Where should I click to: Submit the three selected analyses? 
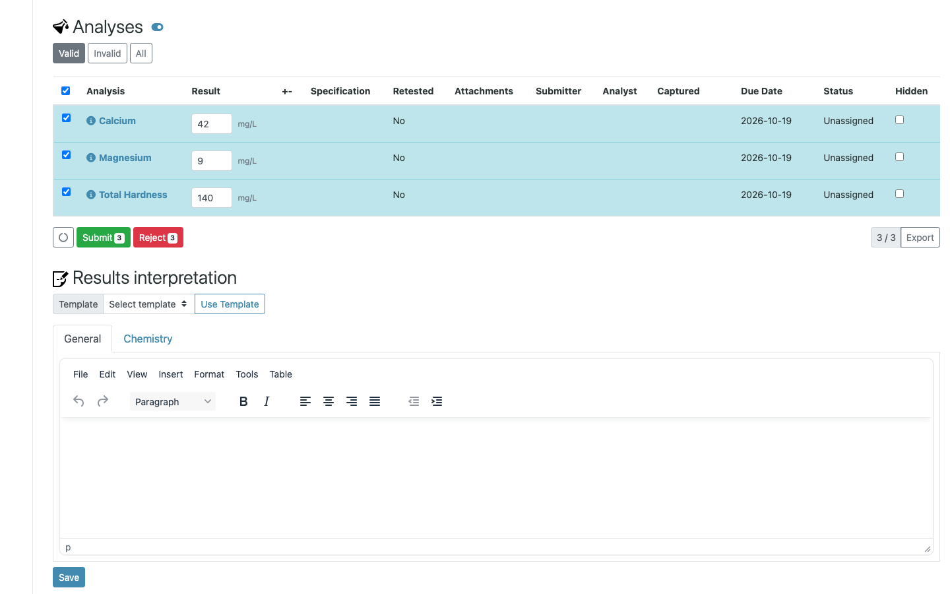click(x=104, y=238)
